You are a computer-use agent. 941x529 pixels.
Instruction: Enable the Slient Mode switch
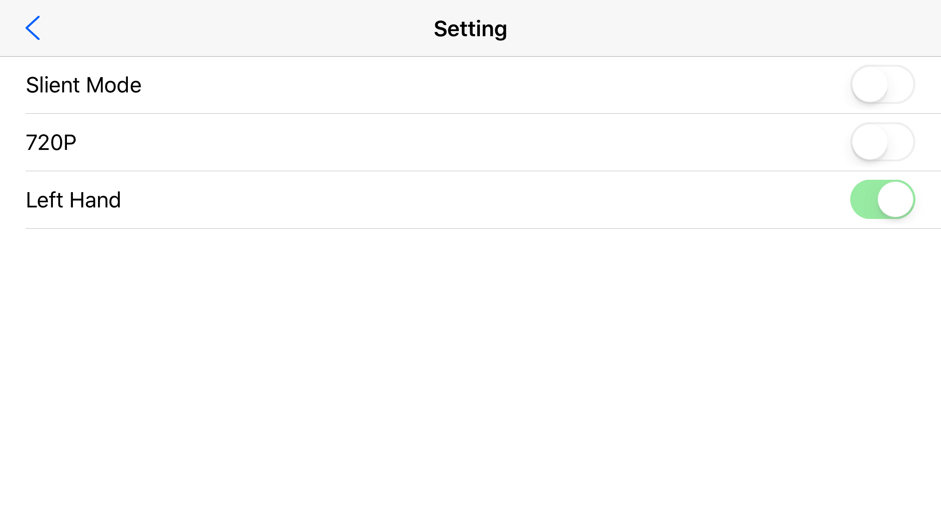882,84
